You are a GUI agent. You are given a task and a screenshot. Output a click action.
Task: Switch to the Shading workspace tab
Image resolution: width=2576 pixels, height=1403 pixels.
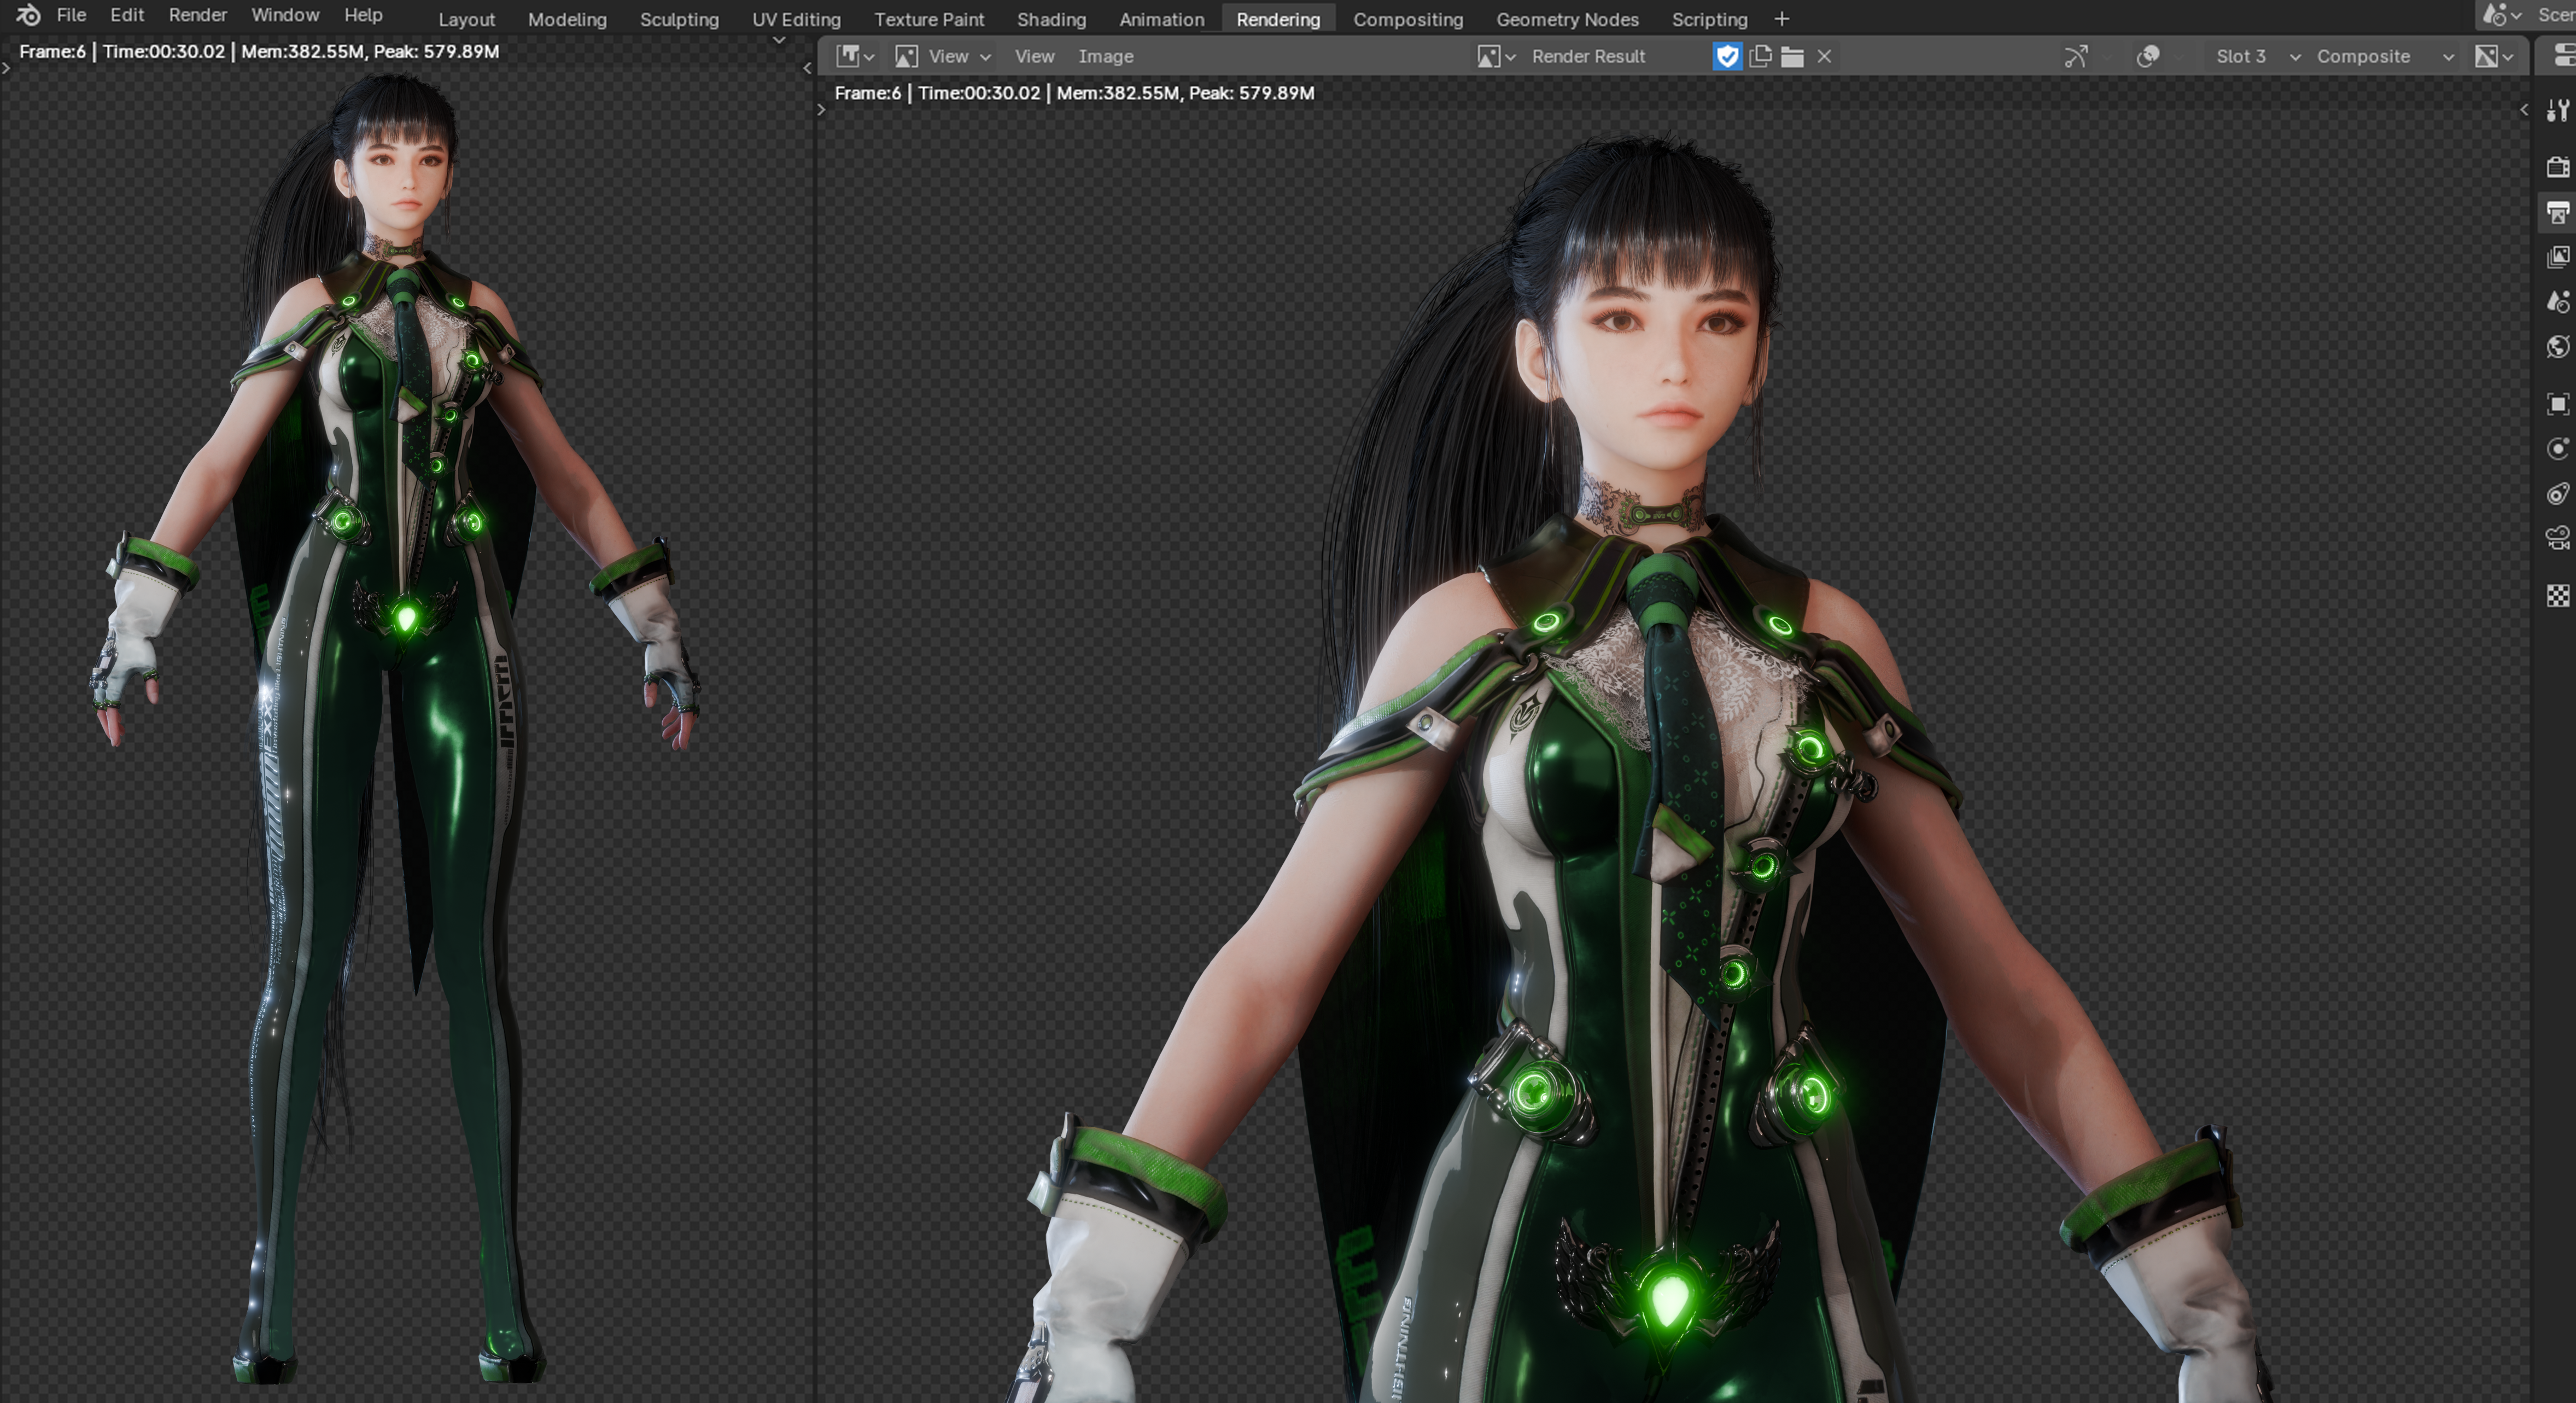pyautogui.click(x=1051, y=19)
